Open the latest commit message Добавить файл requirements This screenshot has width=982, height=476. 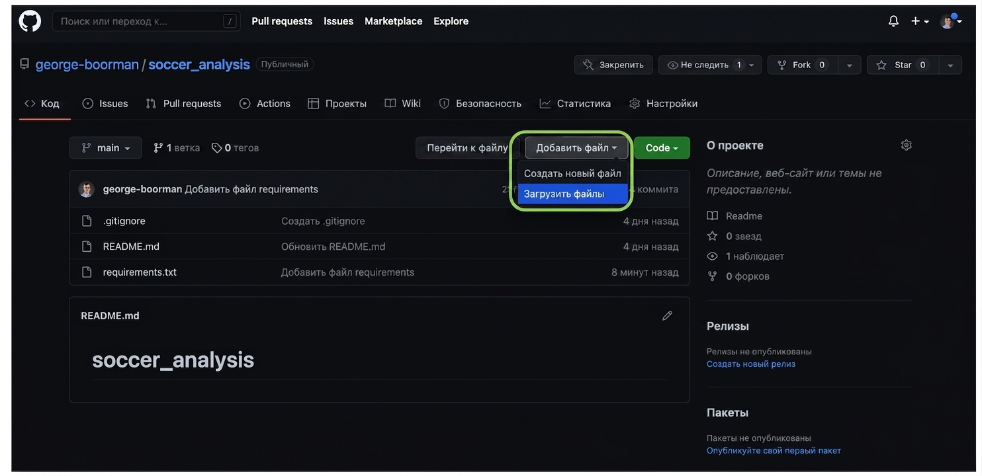point(251,189)
